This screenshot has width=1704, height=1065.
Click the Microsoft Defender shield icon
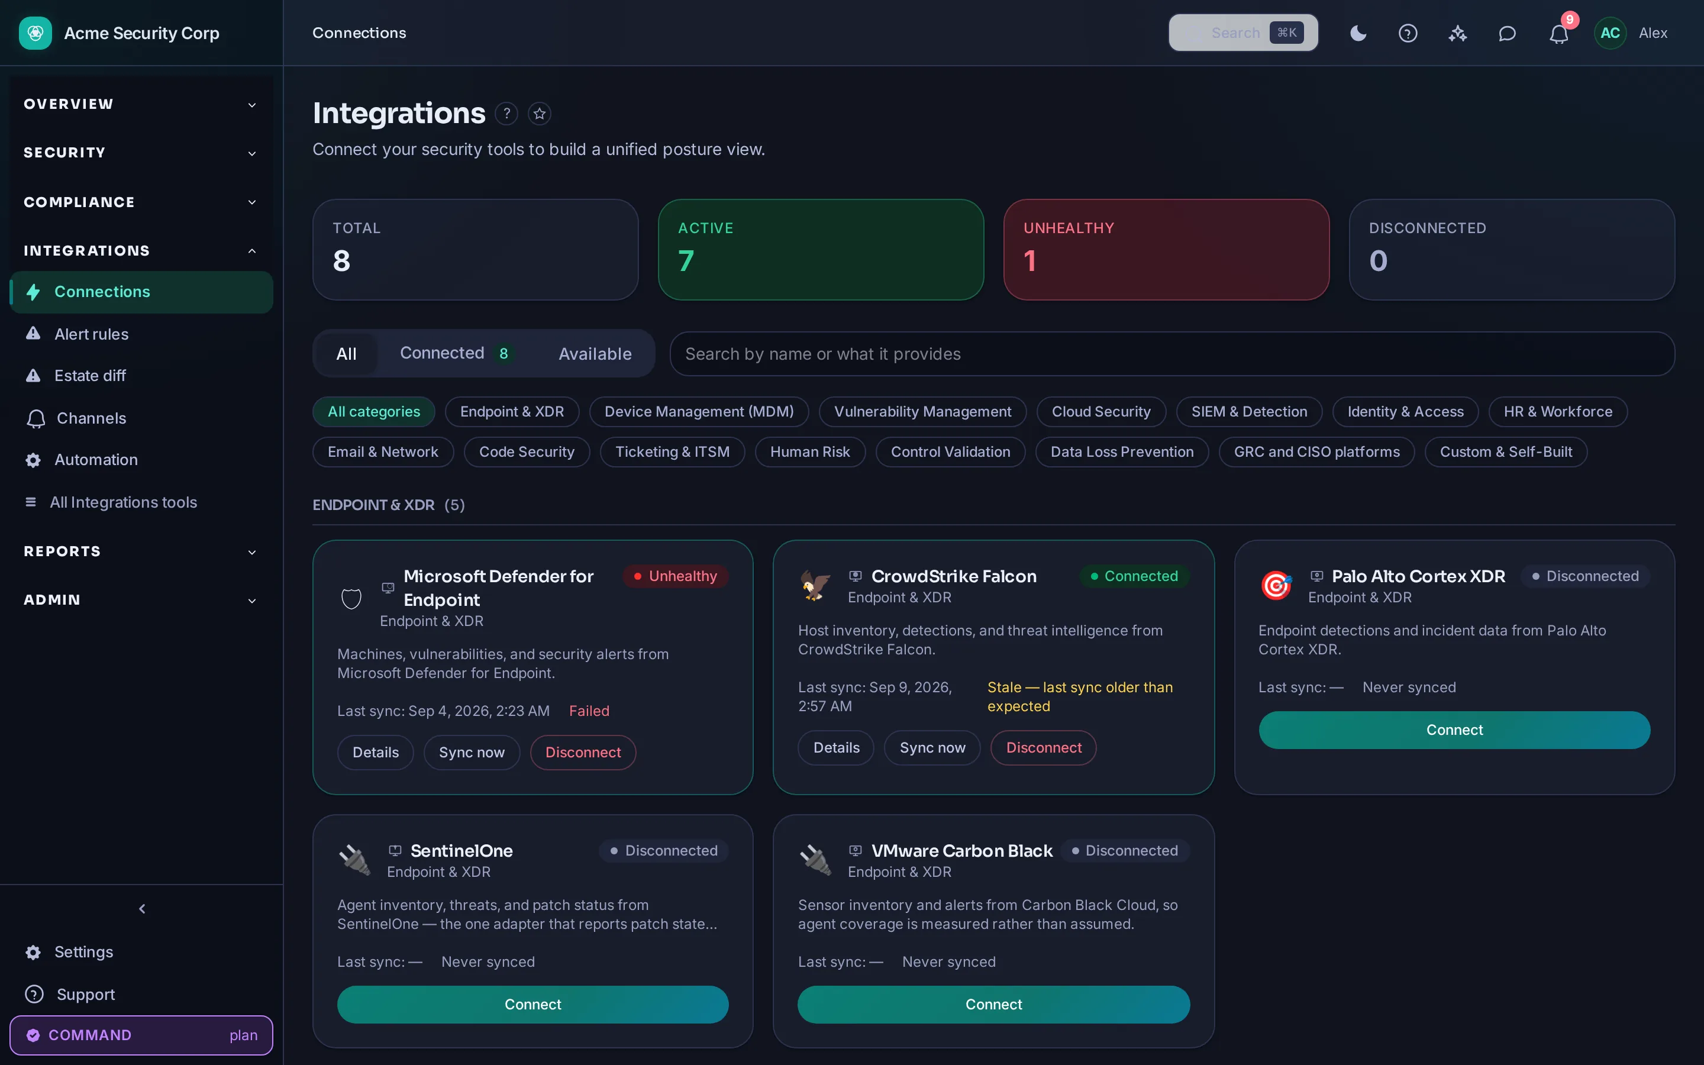(x=351, y=599)
